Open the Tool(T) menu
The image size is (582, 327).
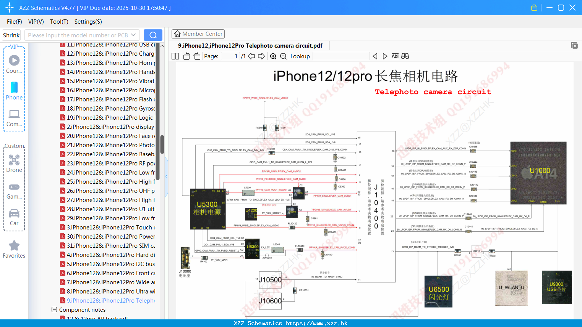59,22
